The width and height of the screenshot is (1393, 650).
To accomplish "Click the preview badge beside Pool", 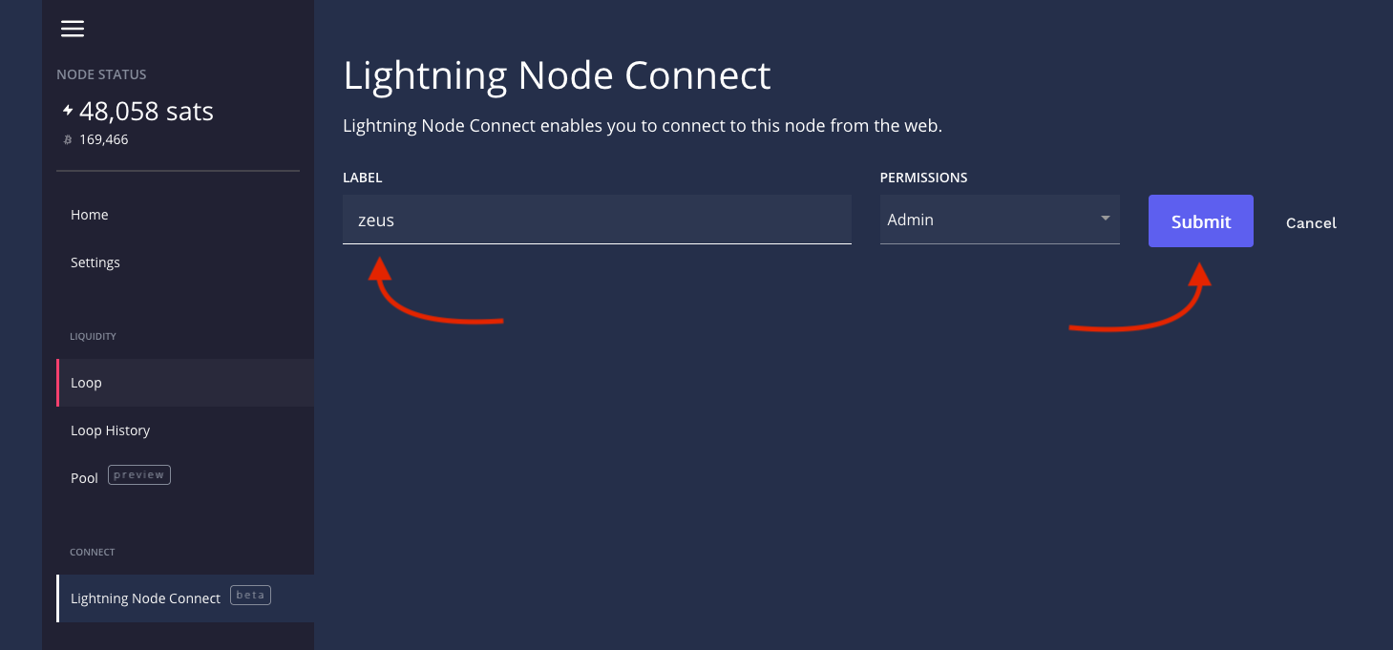I will click(139, 474).
